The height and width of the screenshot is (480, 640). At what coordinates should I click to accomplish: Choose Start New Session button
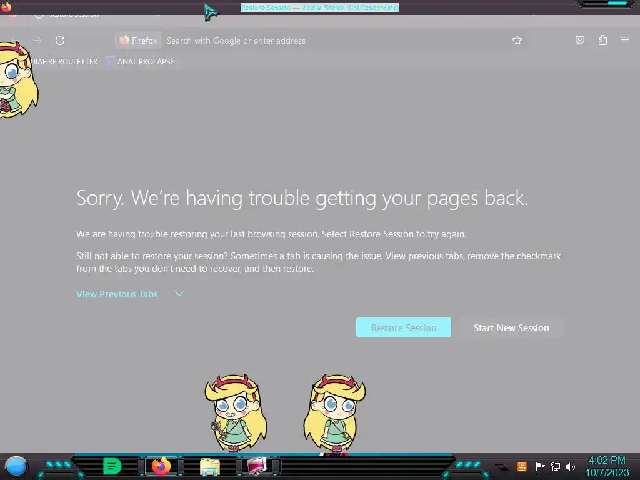511,327
